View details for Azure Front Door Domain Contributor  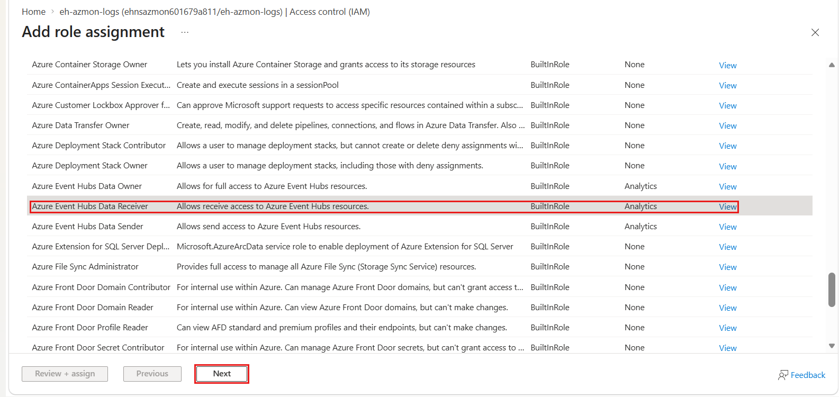tap(727, 287)
